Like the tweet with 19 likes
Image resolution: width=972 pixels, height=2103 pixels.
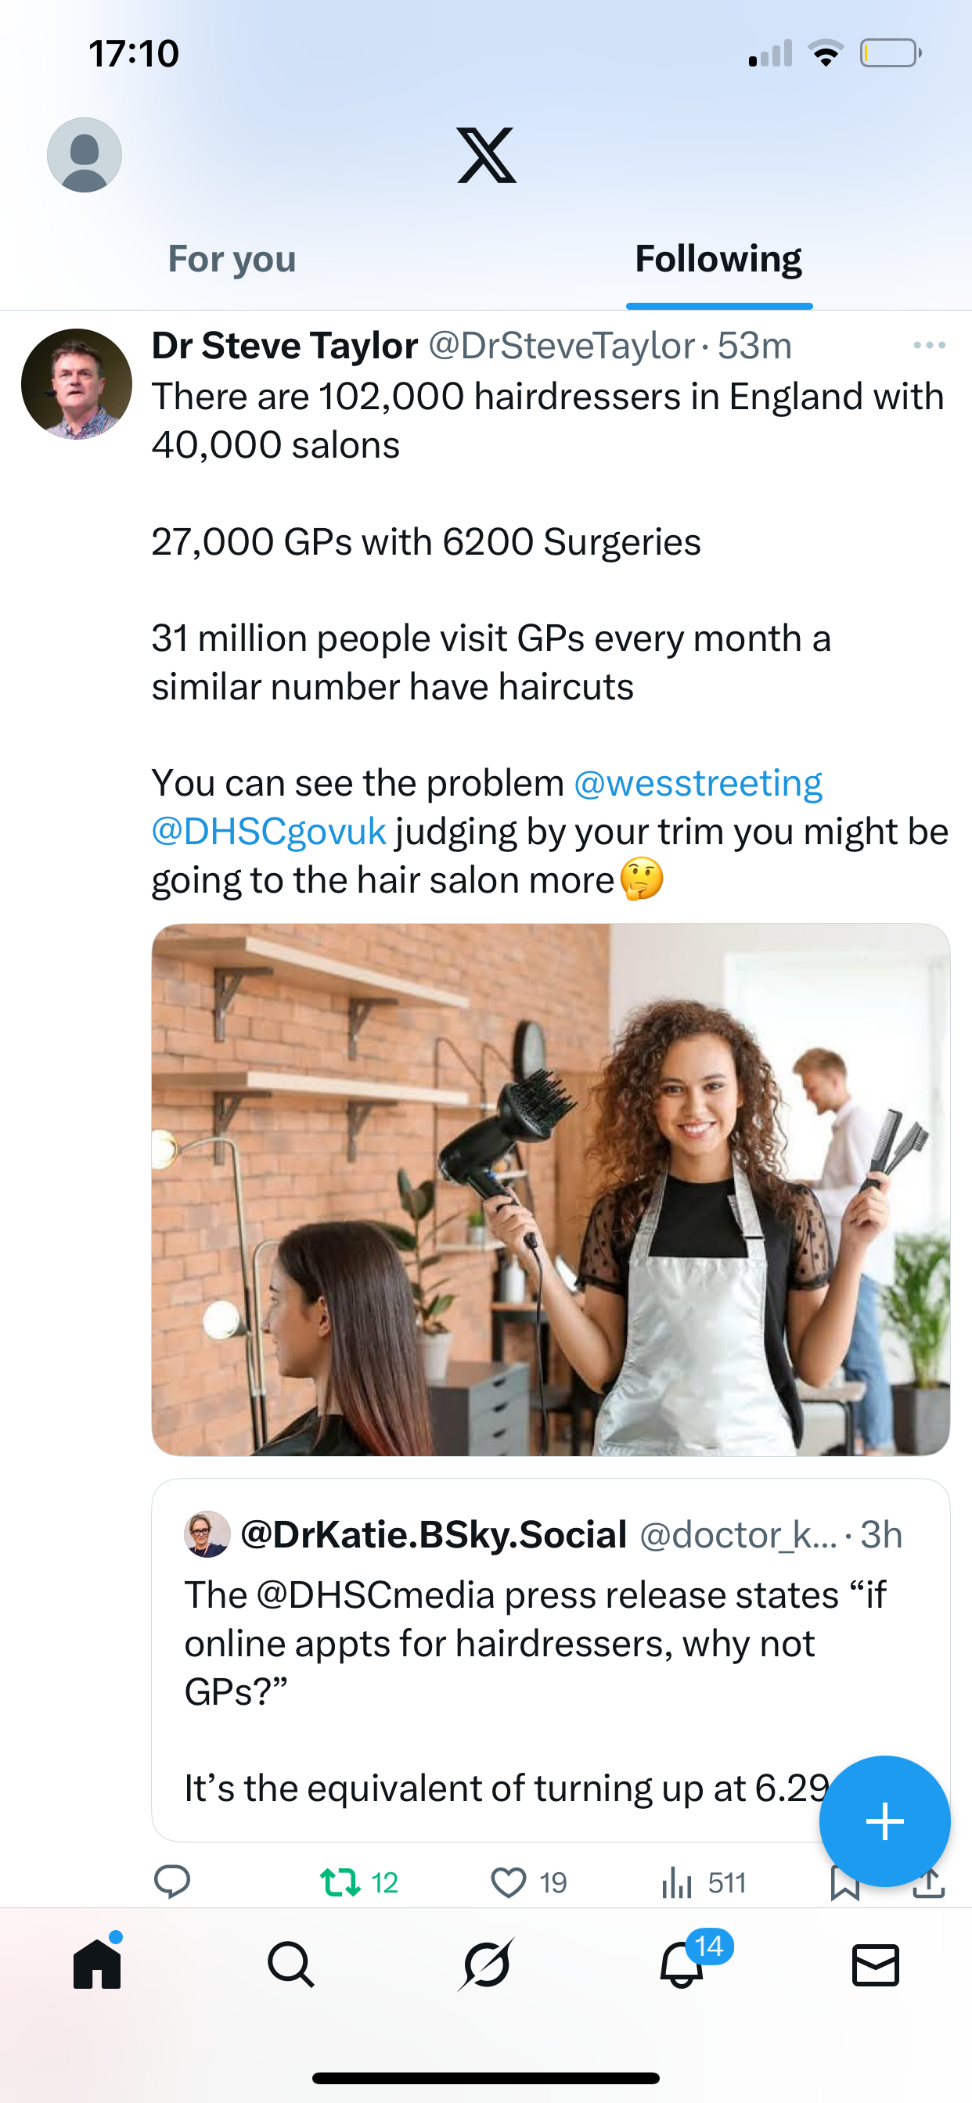tap(508, 1882)
